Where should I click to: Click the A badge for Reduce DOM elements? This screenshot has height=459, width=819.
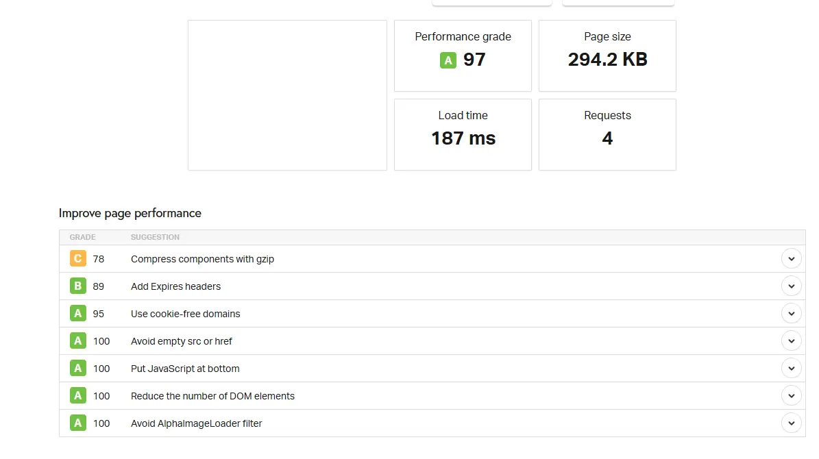click(77, 395)
